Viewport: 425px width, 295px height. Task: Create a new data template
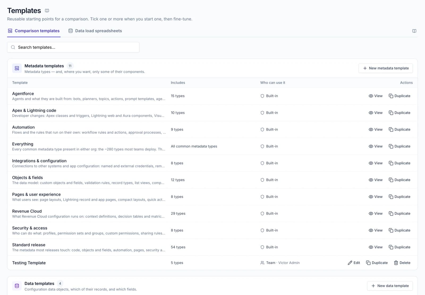pos(390,286)
